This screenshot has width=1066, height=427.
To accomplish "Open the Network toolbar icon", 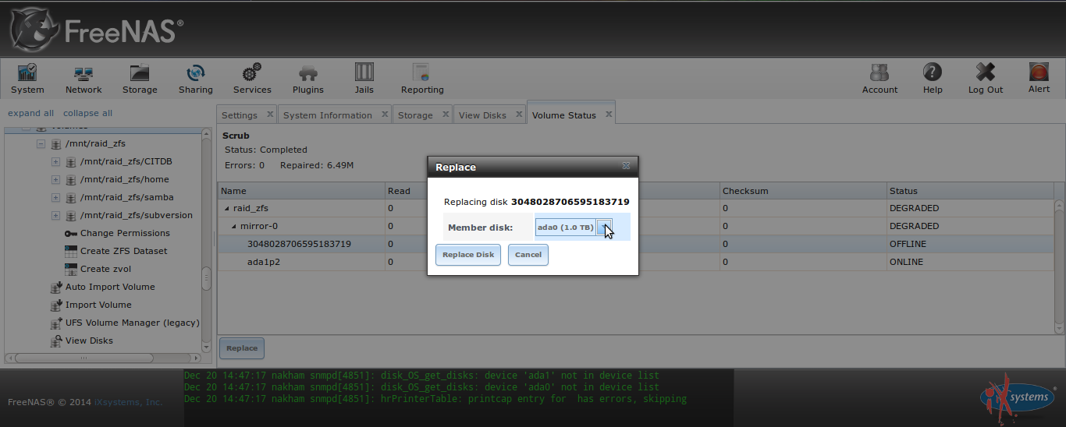I will [84, 72].
